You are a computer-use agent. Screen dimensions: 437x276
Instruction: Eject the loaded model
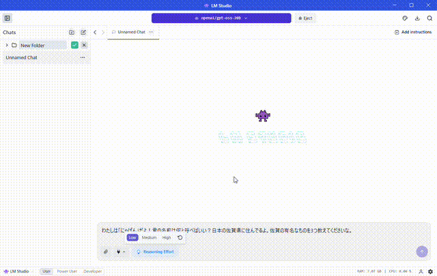pos(305,18)
